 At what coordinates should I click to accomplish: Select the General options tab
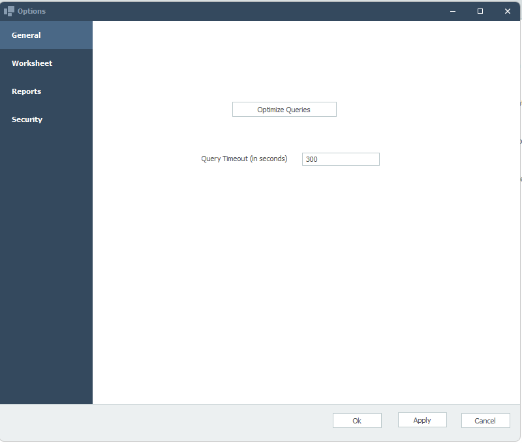[x=46, y=35]
